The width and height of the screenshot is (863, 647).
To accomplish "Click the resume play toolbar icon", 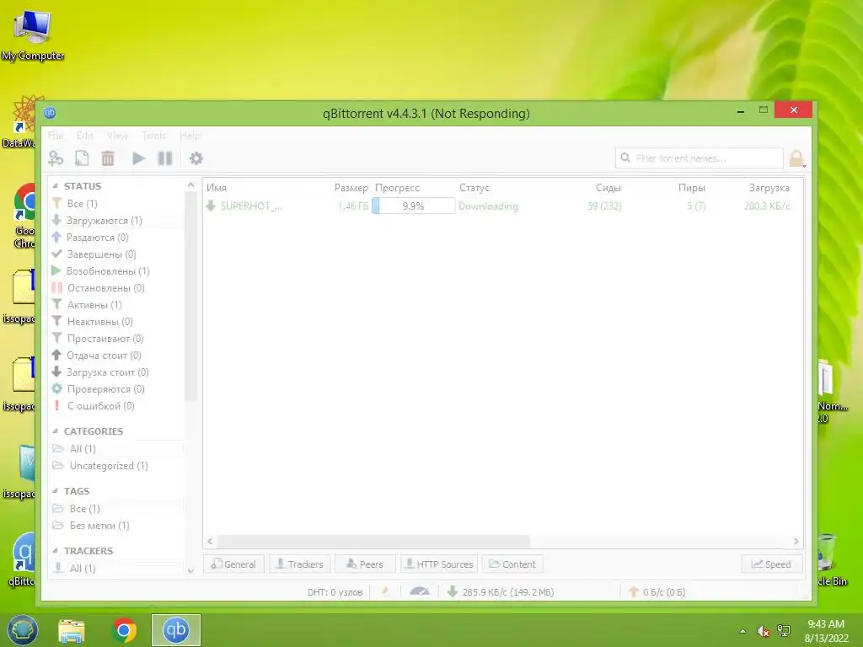I will coord(139,158).
